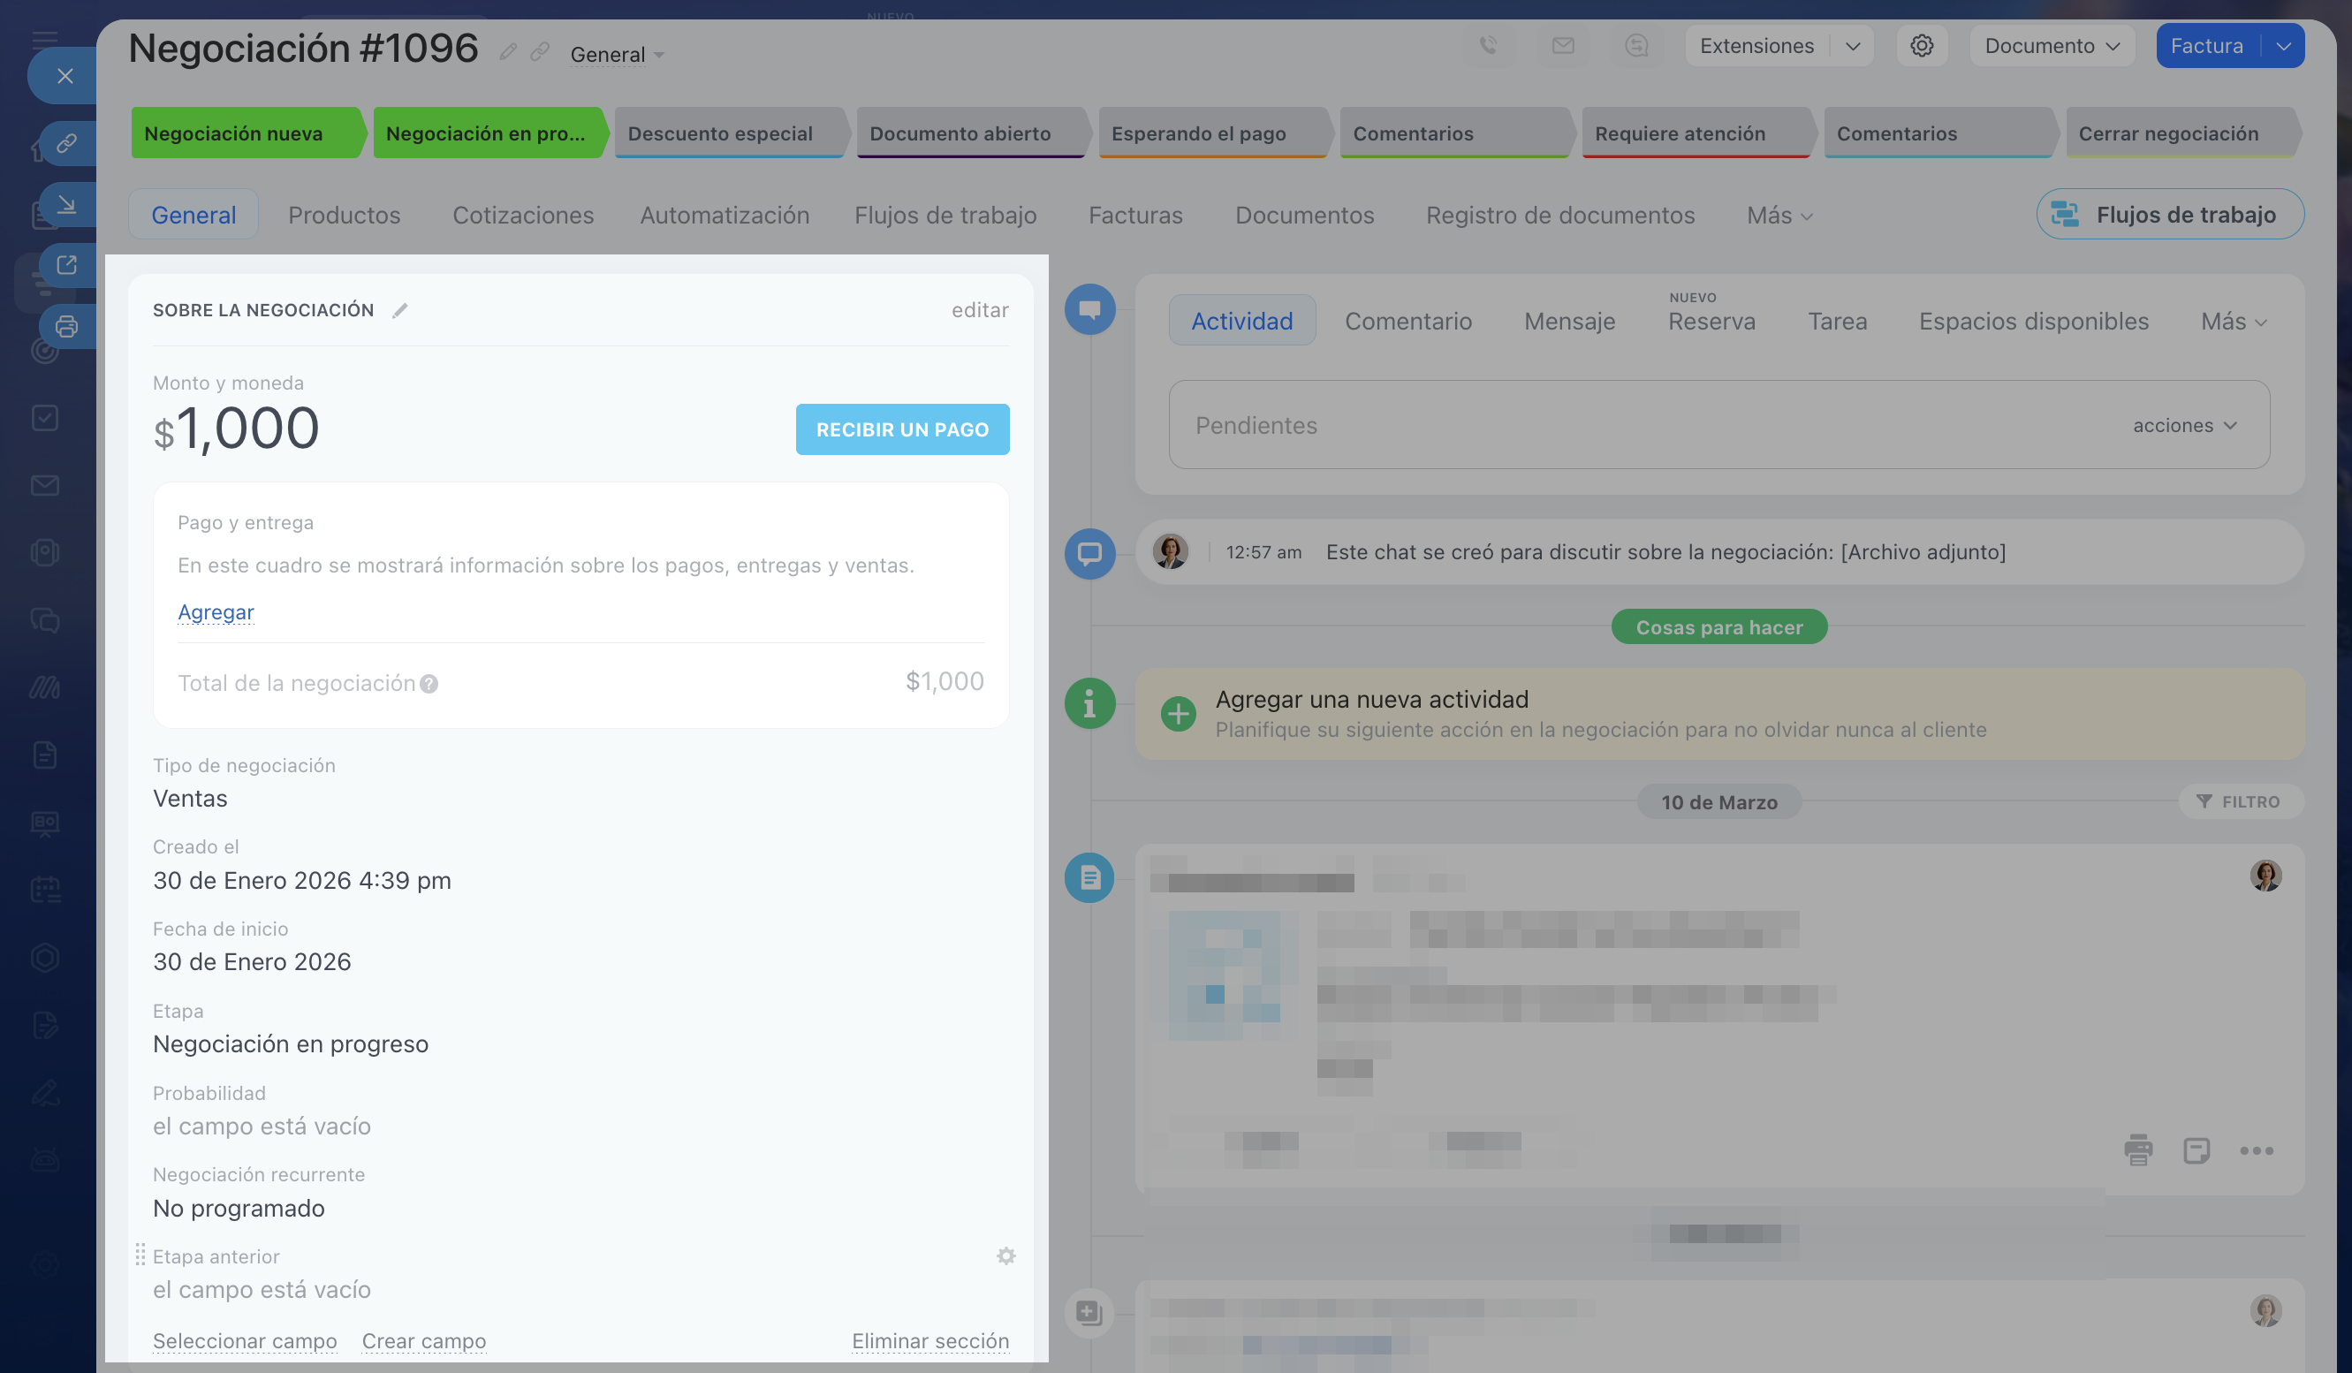Click gear icon beside Etapa anterior
2352x1373 pixels.
tap(1005, 1256)
